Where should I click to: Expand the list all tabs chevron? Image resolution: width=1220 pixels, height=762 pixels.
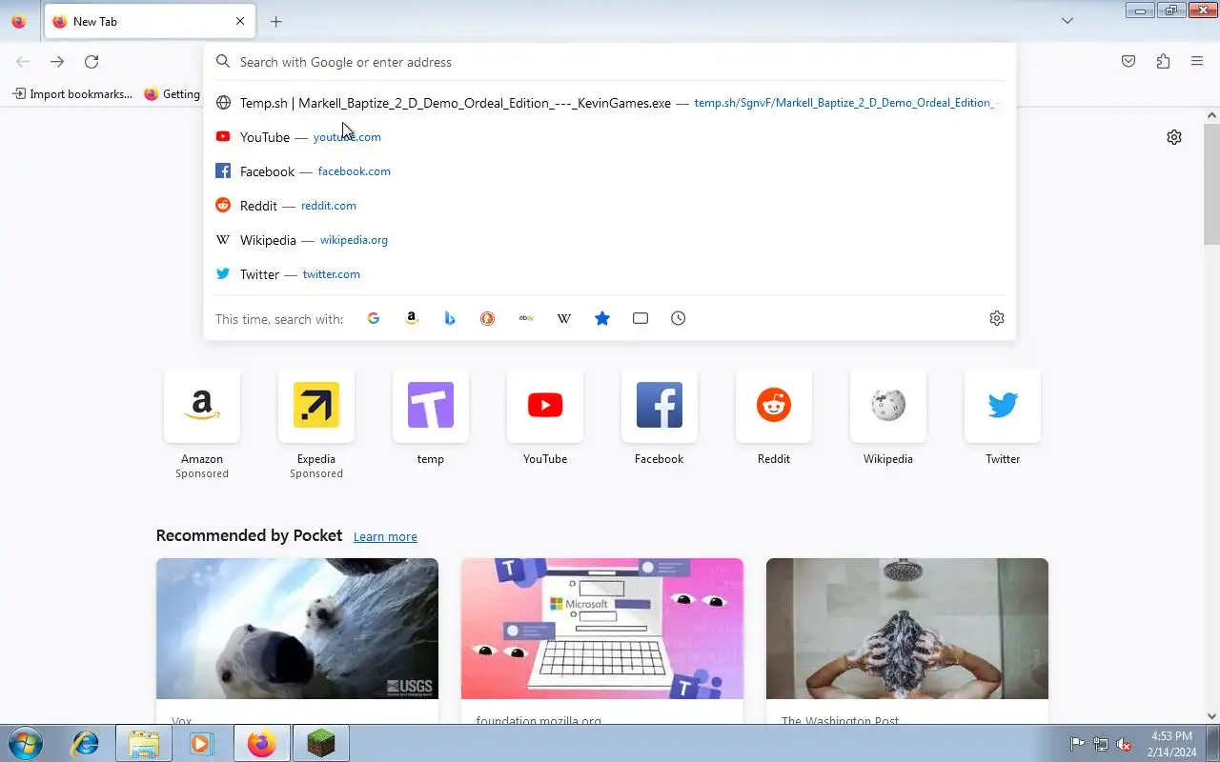pyautogui.click(x=1067, y=21)
